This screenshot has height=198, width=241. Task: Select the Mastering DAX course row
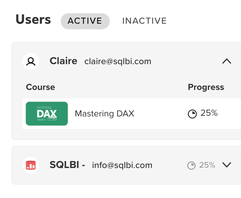pyautogui.click(x=132, y=114)
